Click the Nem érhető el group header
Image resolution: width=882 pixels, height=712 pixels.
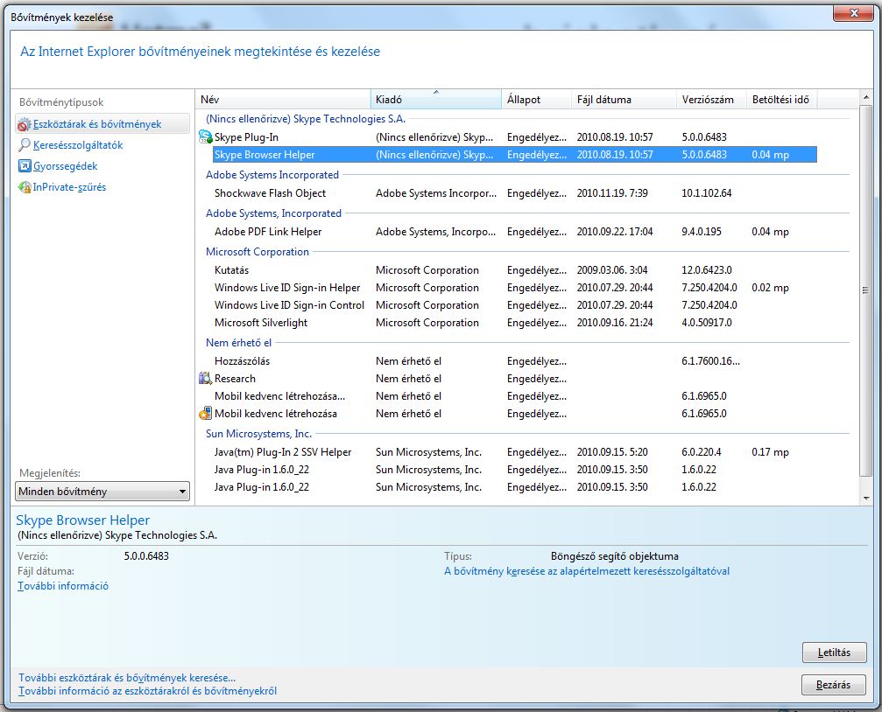(x=238, y=342)
